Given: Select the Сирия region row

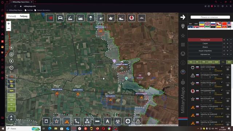Looking at the screenshot, I should [205, 43].
